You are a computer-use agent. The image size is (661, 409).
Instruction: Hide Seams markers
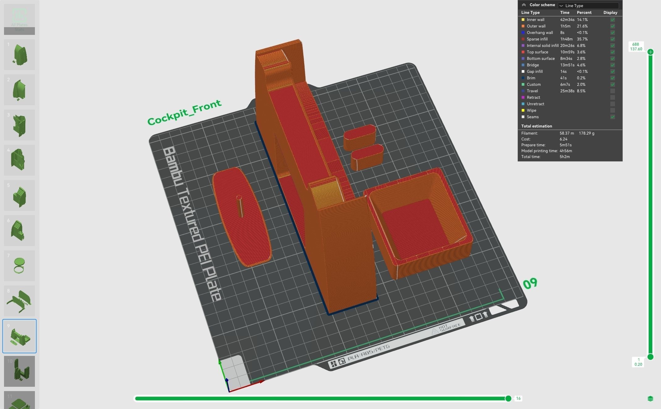pos(613,117)
